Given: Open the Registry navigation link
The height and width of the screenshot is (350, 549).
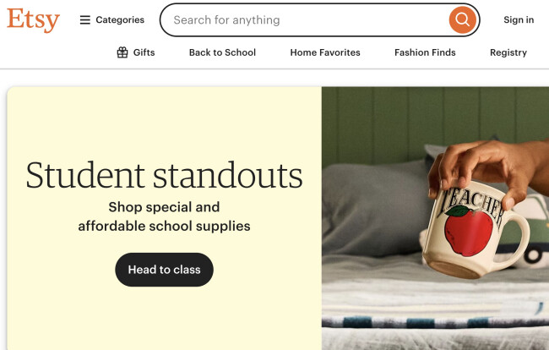Looking at the screenshot, I should tap(508, 52).
